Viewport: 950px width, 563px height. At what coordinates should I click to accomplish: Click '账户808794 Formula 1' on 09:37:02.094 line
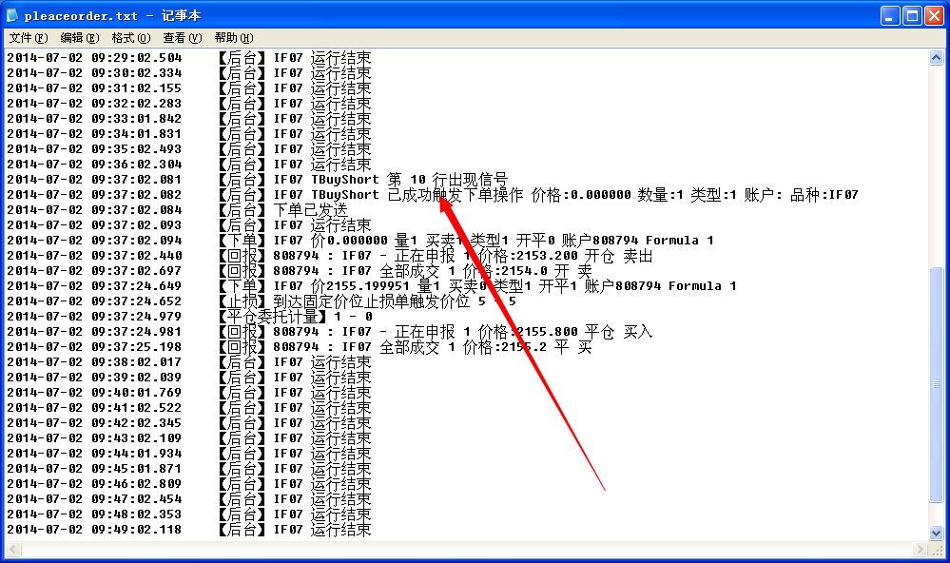(x=637, y=241)
